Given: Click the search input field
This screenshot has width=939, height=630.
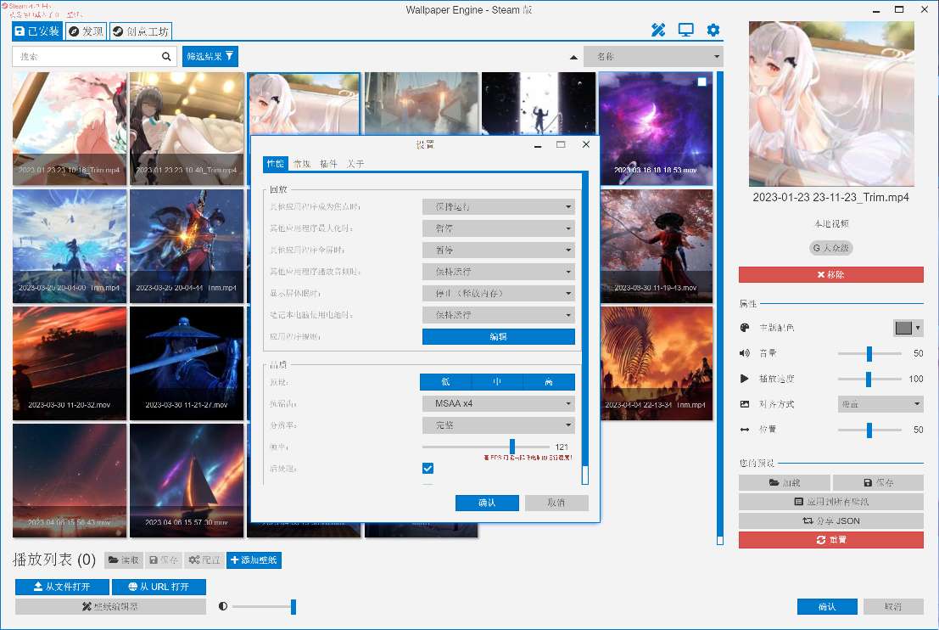Looking at the screenshot, I should [x=87, y=56].
